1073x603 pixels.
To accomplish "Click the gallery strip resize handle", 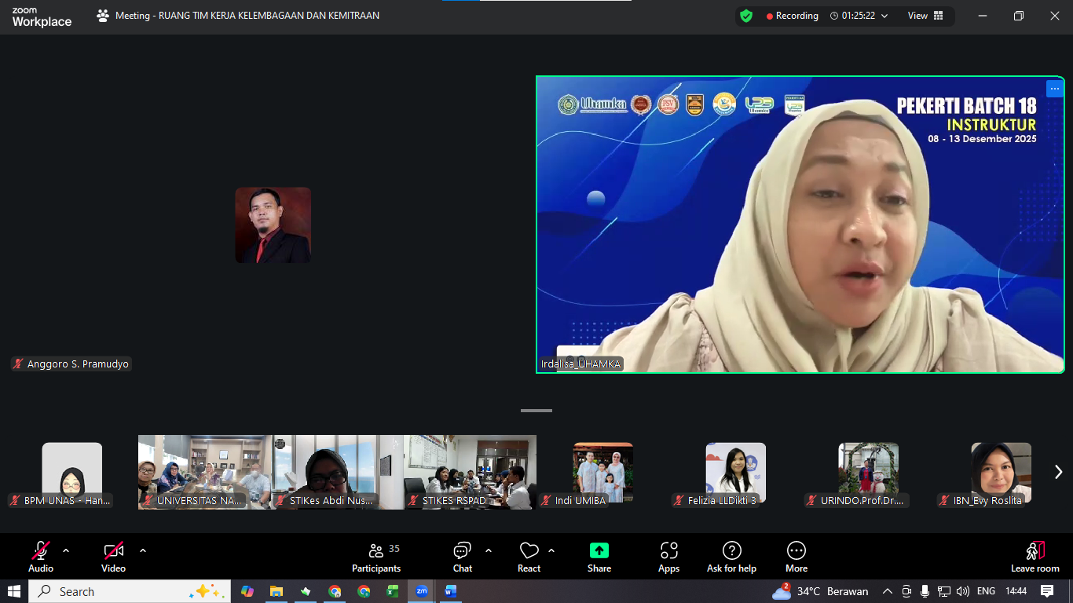I will tap(536, 411).
